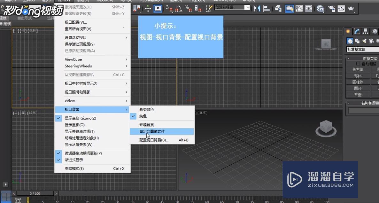Image resolution: width=379 pixels, height=203 pixels.
Task: Select the Lights category icon in Create panel
Action: pyautogui.click(x=364, y=41)
